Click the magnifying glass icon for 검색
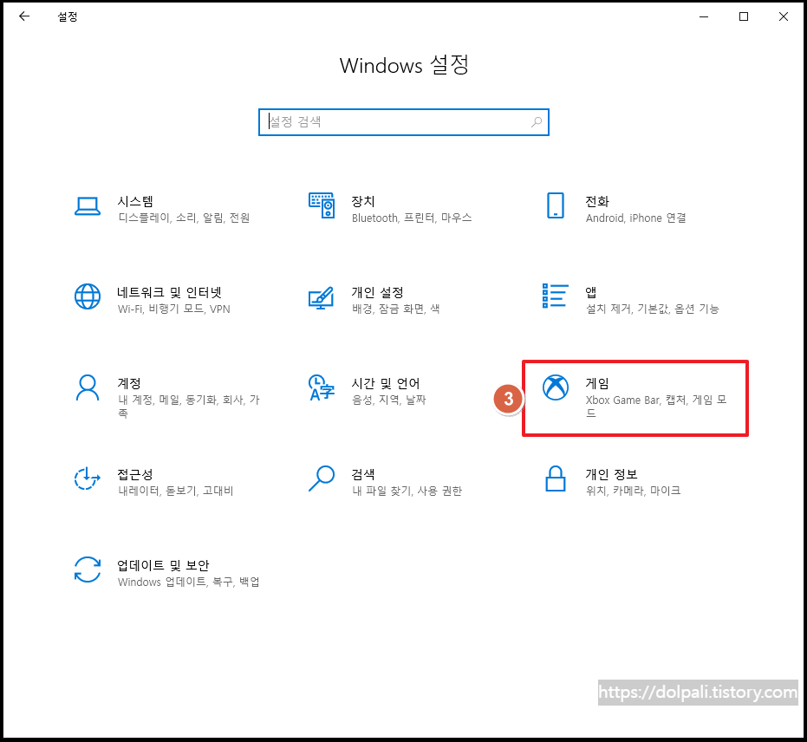 coord(322,479)
